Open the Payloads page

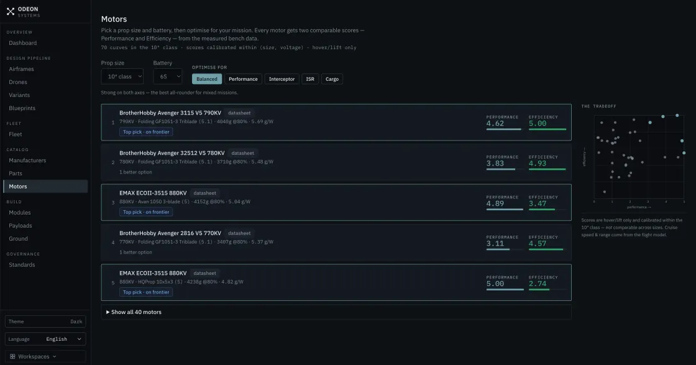pos(20,226)
